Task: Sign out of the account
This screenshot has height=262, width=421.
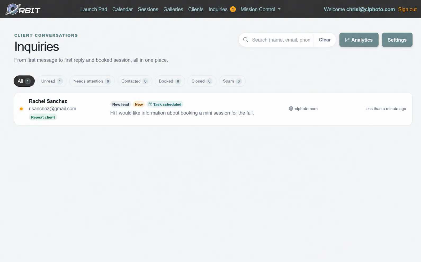Action: coord(407,9)
